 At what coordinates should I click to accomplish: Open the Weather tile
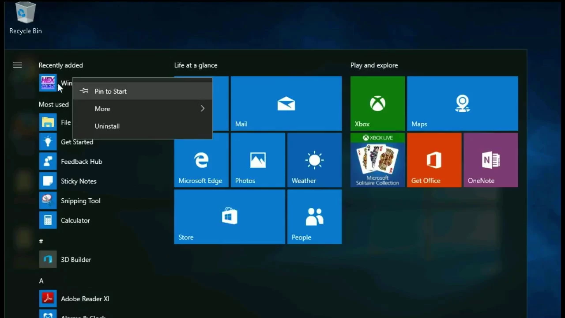pyautogui.click(x=314, y=160)
